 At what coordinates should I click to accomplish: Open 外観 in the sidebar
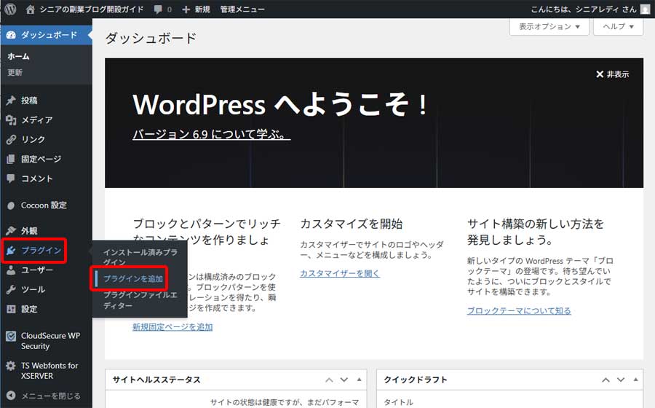[29, 231]
